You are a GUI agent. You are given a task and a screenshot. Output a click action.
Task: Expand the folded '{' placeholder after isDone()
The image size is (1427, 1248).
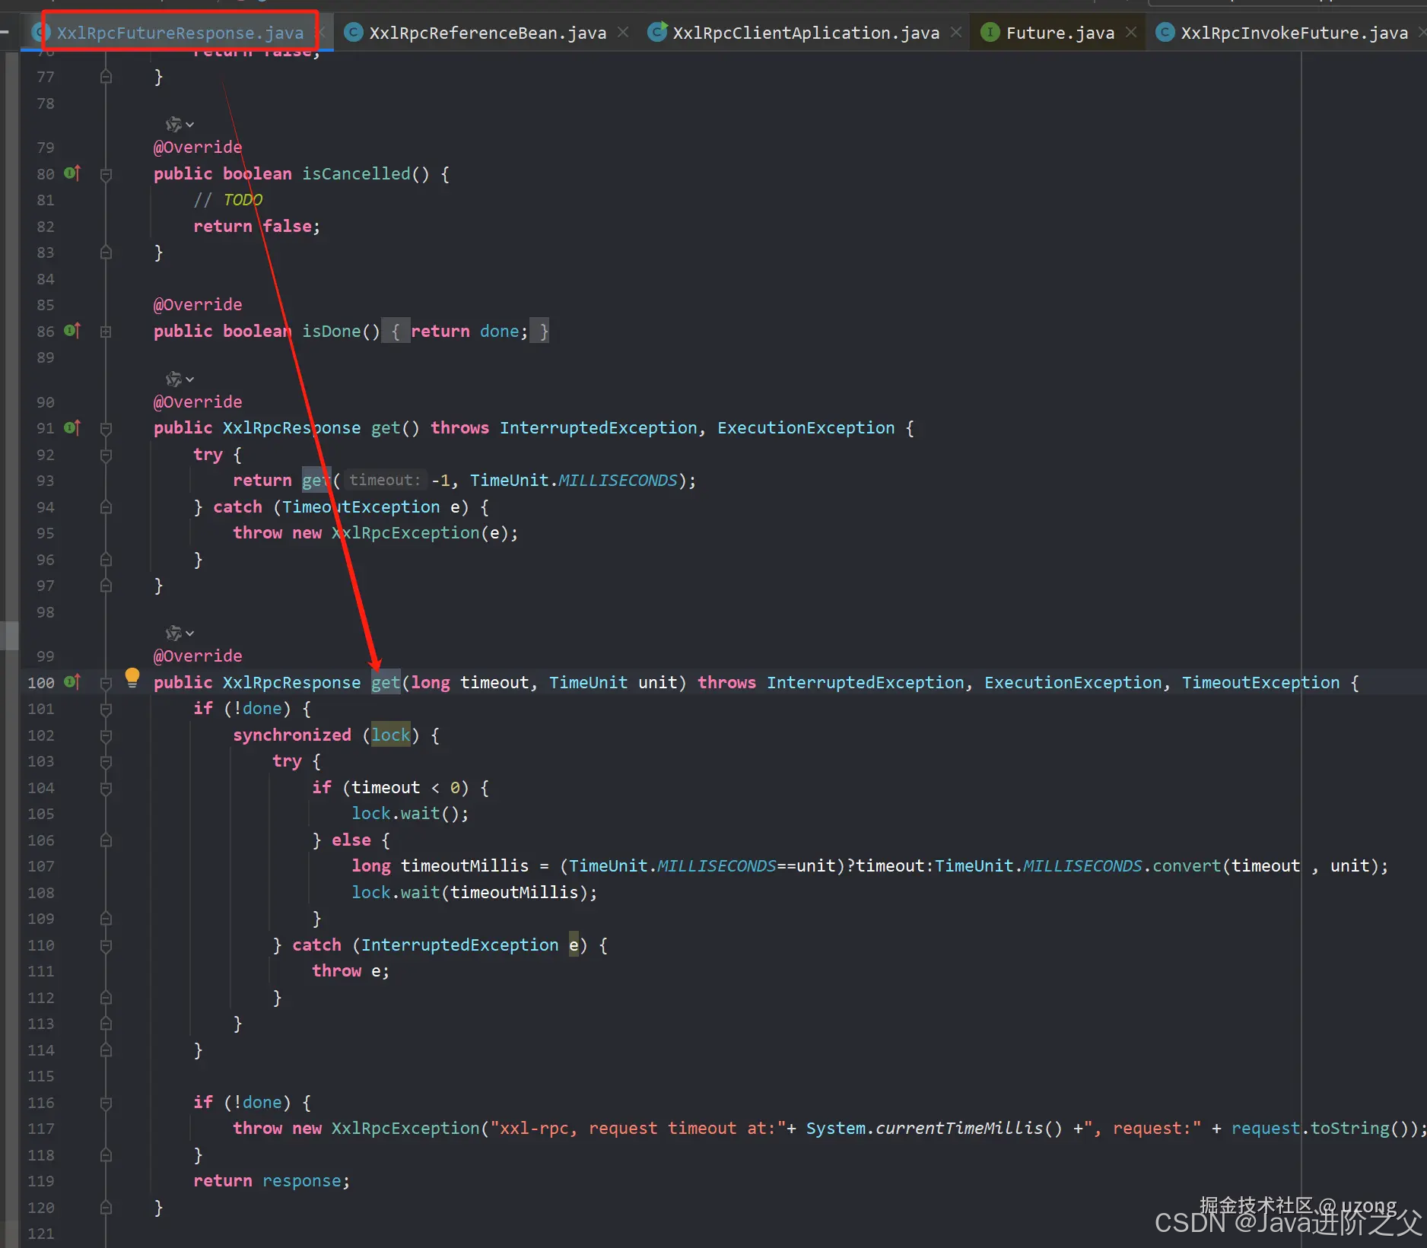(x=396, y=331)
